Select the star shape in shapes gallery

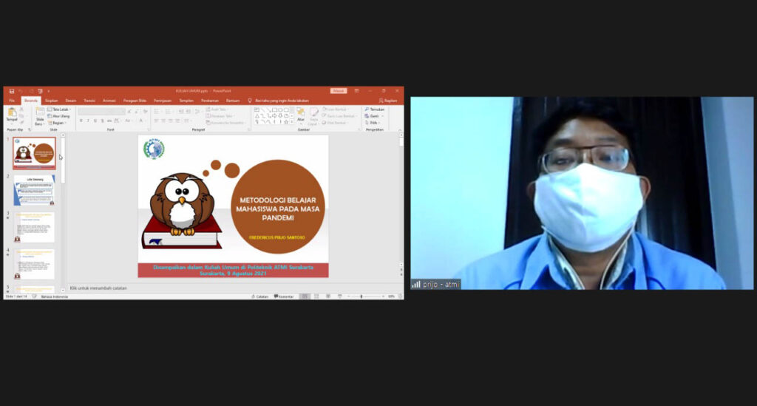point(286,122)
